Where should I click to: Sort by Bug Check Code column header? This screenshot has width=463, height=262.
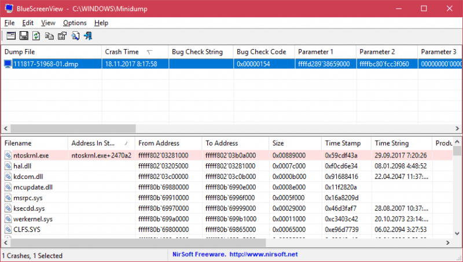[261, 52]
